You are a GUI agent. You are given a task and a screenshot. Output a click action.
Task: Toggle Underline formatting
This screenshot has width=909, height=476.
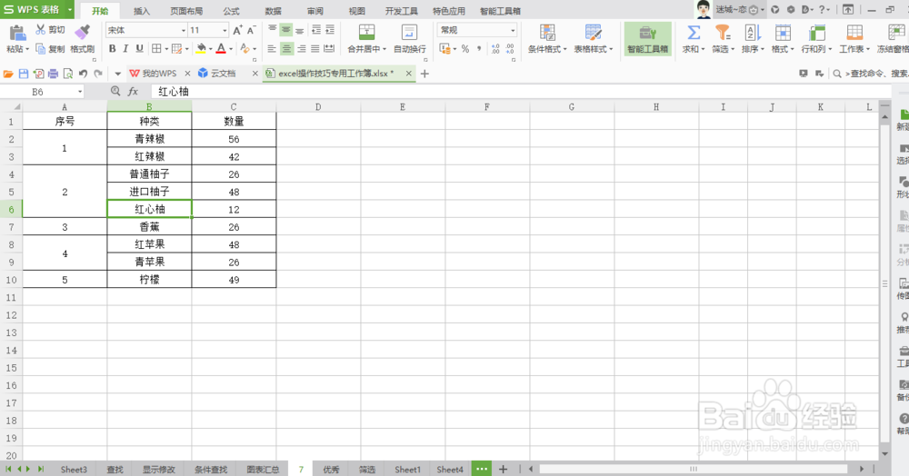[139, 49]
